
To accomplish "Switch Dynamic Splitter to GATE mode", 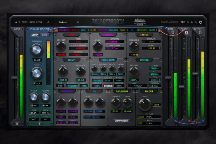I will coord(45,35).
